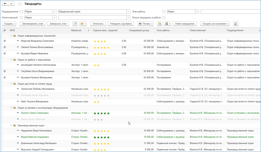Image resolution: width=261 pixels, height=152 pixels.
Task: Add Кандидаты to favorites with star icon
Action: [20, 4]
